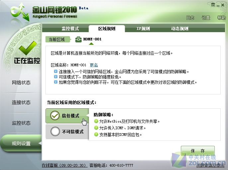This screenshot has height=170, width=228.
Task: Open 监控状态 in the sidebar
Action: 21,123
